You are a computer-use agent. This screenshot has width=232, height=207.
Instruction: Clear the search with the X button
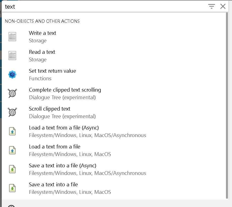coord(223,6)
